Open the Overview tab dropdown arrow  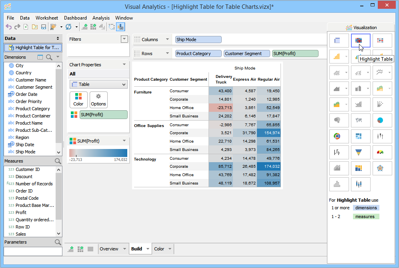[x=124, y=249]
